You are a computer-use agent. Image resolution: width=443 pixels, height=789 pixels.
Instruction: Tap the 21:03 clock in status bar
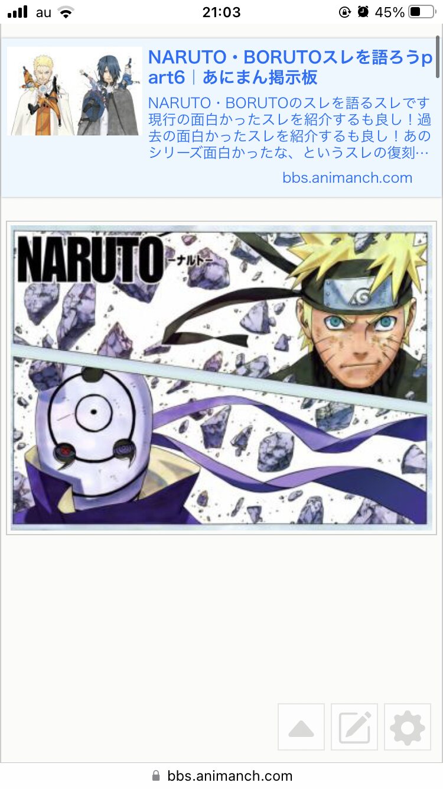click(x=221, y=12)
